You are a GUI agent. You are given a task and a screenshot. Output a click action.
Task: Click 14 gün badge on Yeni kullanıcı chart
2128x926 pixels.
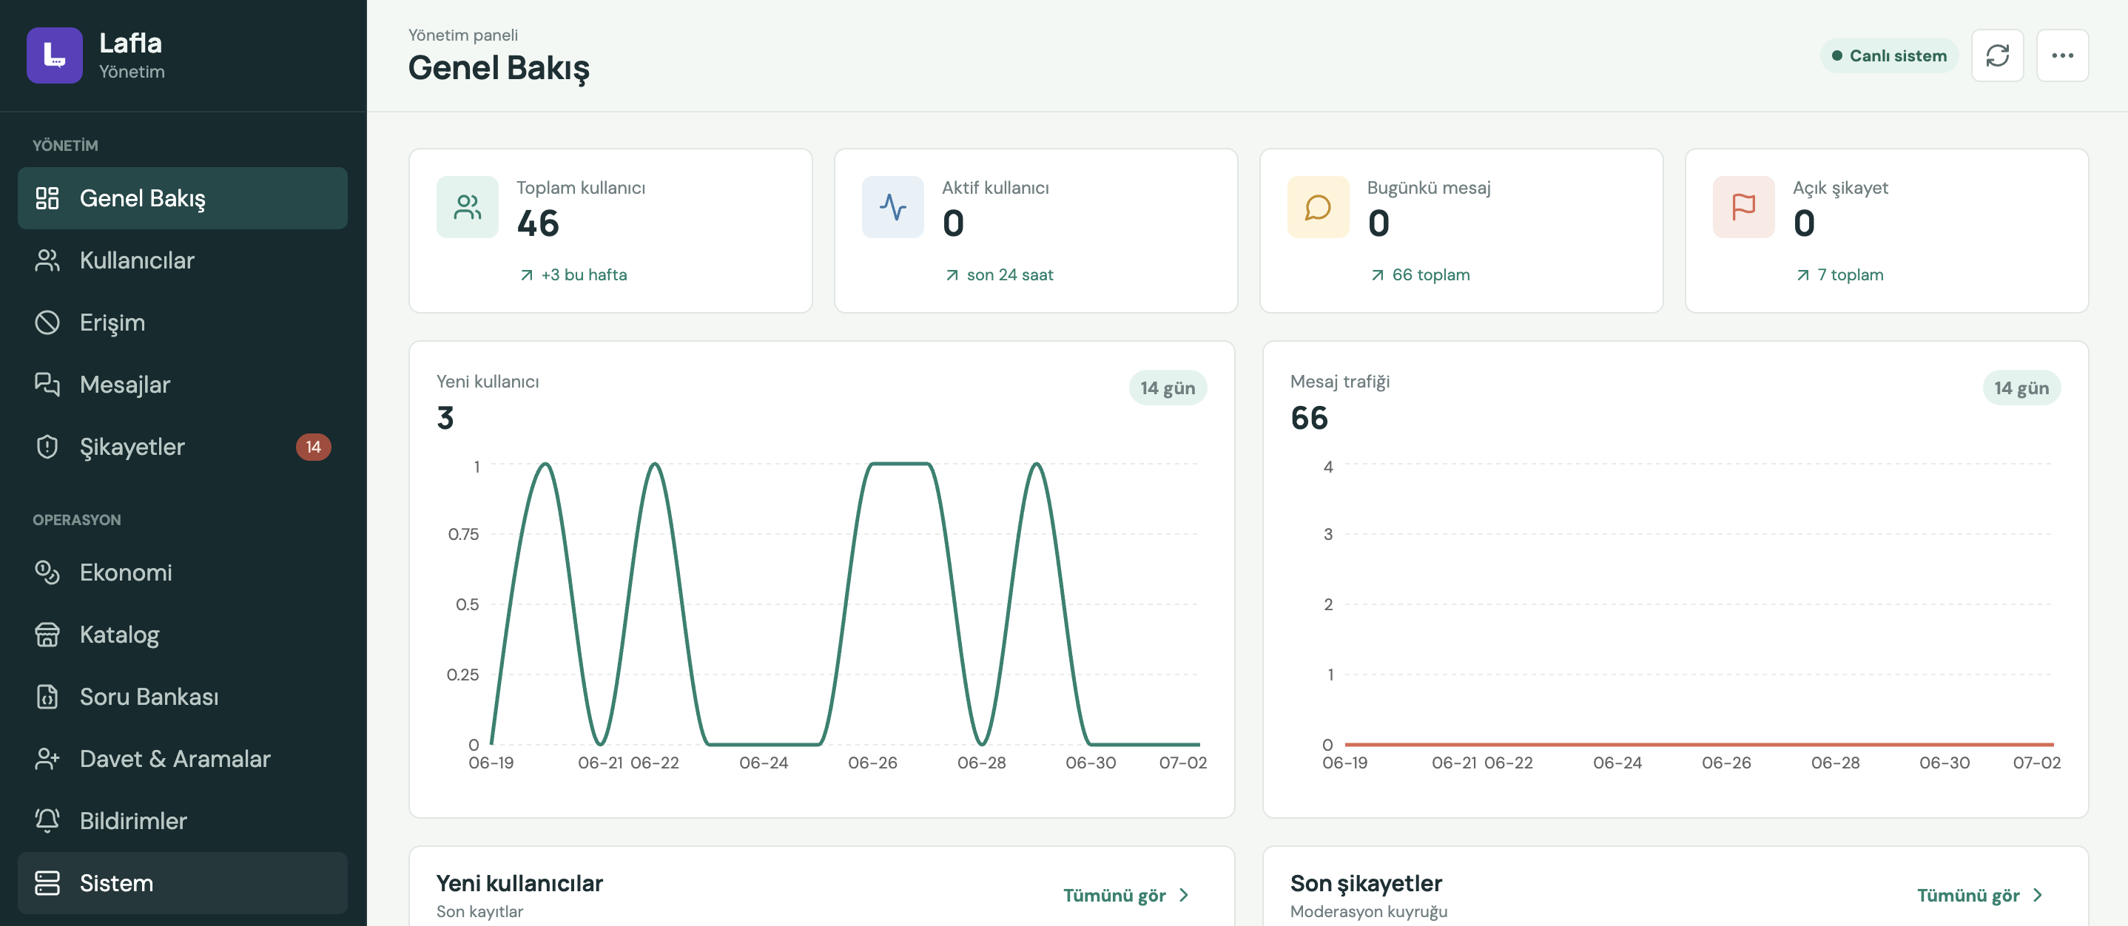coord(1168,388)
